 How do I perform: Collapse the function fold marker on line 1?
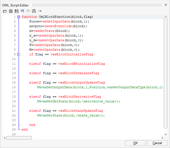[19, 17]
